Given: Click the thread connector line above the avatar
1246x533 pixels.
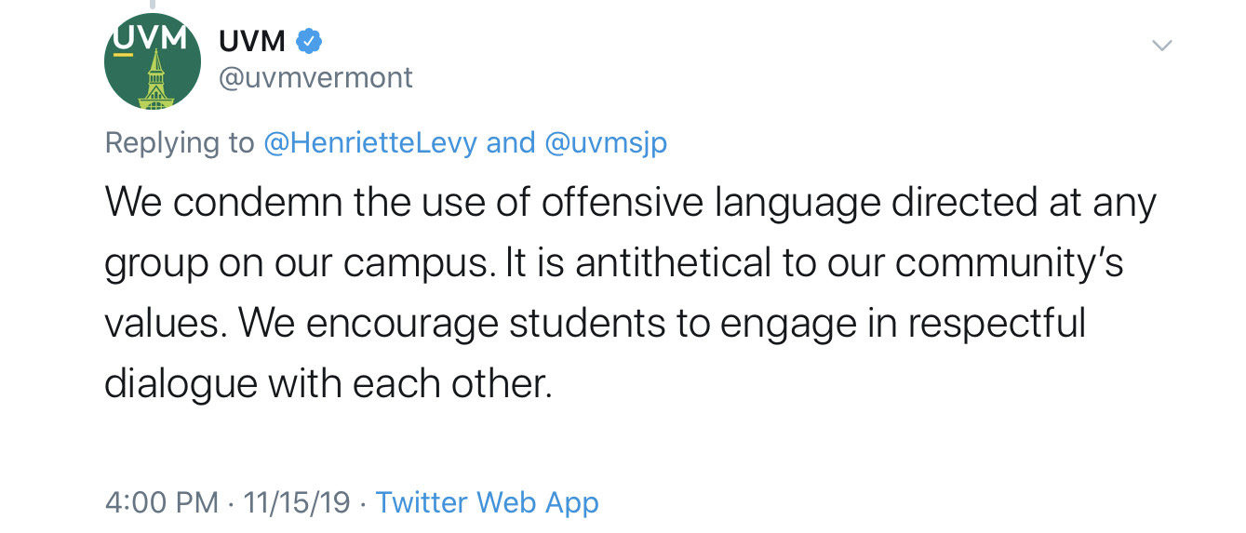Looking at the screenshot, I should pyautogui.click(x=154, y=5).
